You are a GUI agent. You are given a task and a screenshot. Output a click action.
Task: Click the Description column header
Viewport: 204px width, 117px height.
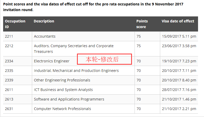[44, 21]
